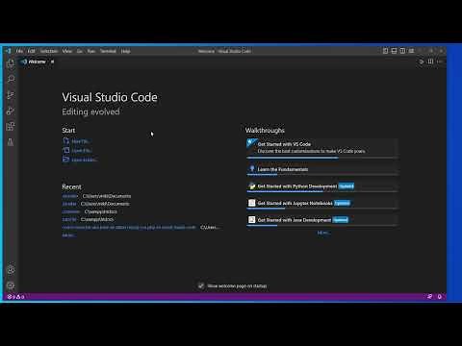Open the Run and Debug view

tap(11, 111)
